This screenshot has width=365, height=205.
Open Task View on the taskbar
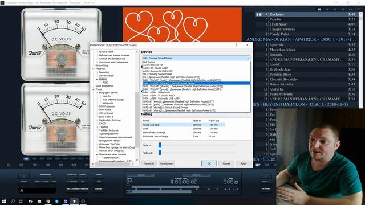(22, 201)
